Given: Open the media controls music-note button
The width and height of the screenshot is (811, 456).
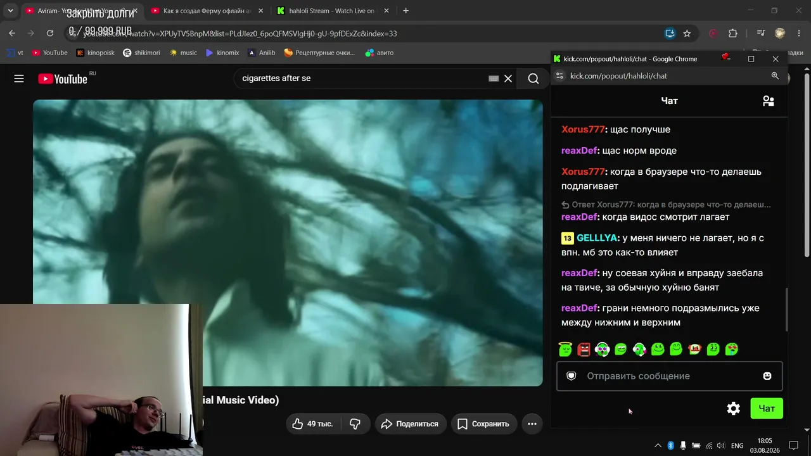Looking at the screenshot, I should coord(761,34).
